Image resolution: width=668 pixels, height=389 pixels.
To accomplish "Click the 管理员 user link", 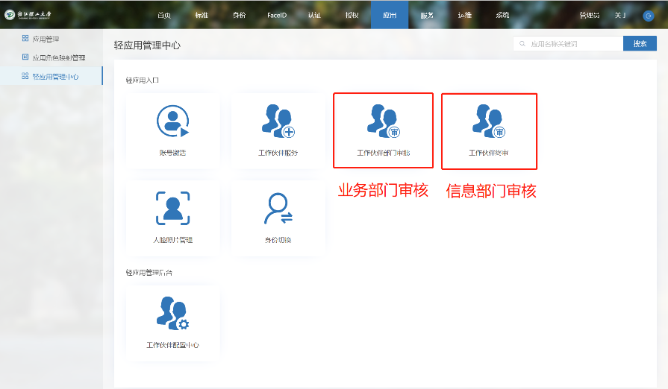I will (589, 15).
